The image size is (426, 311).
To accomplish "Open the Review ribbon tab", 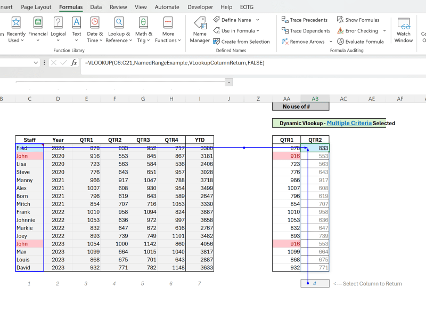I will [x=118, y=7].
